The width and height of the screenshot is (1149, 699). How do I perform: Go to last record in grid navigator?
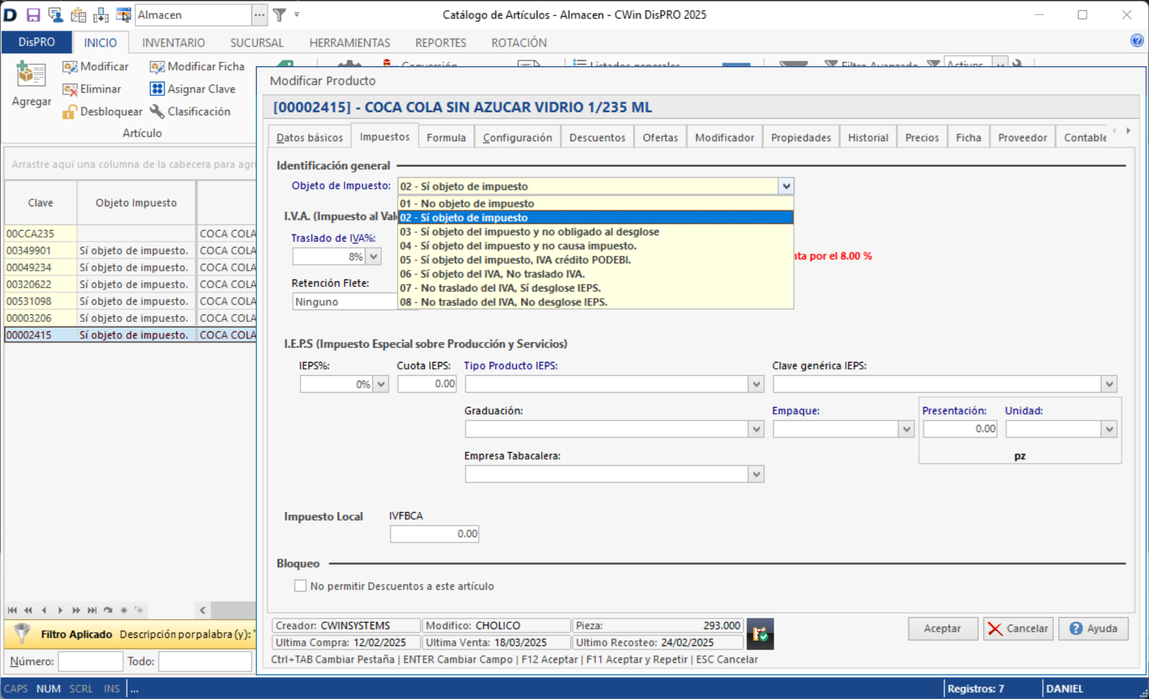coord(92,610)
